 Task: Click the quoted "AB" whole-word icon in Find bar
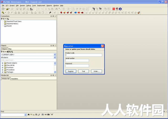pyautogui.click(x=52, y=115)
